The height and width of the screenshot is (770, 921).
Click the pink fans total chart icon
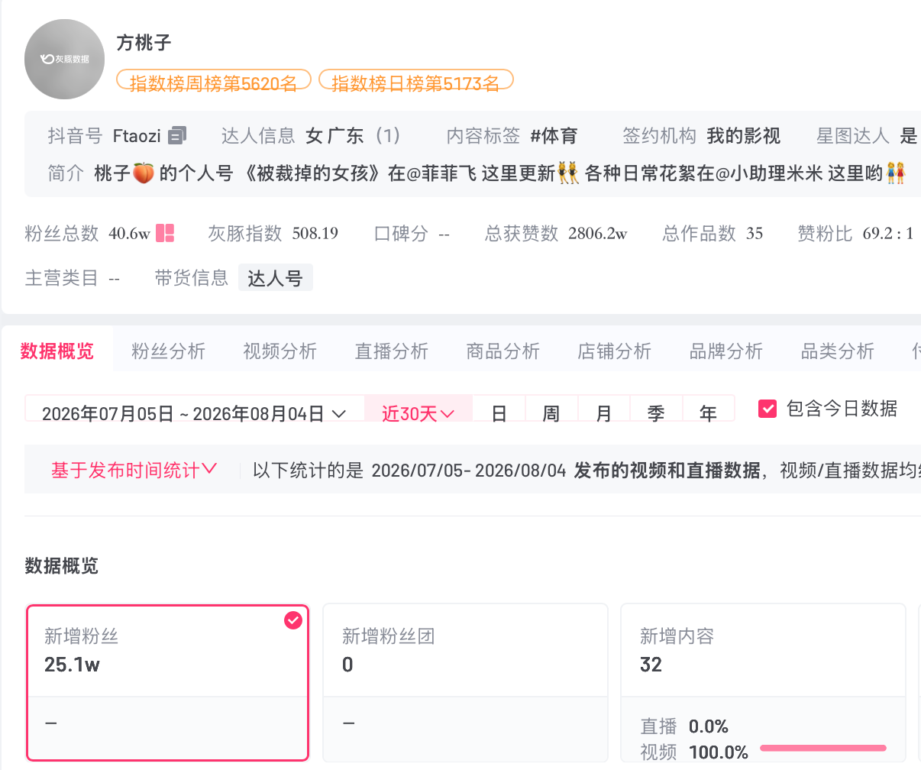[165, 233]
